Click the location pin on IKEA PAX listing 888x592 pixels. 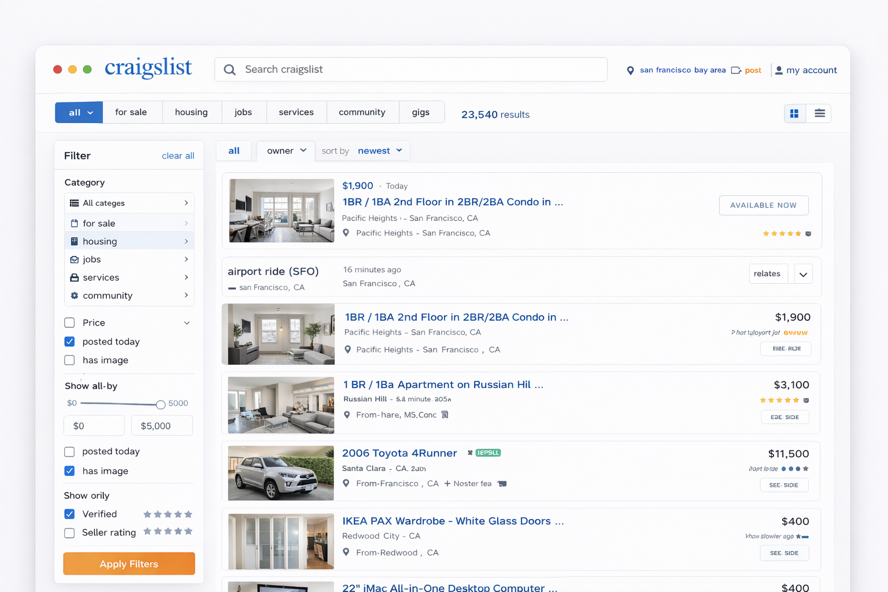pyautogui.click(x=346, y=552)
